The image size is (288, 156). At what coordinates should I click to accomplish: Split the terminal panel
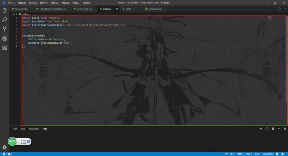click(x=267, y=129)
